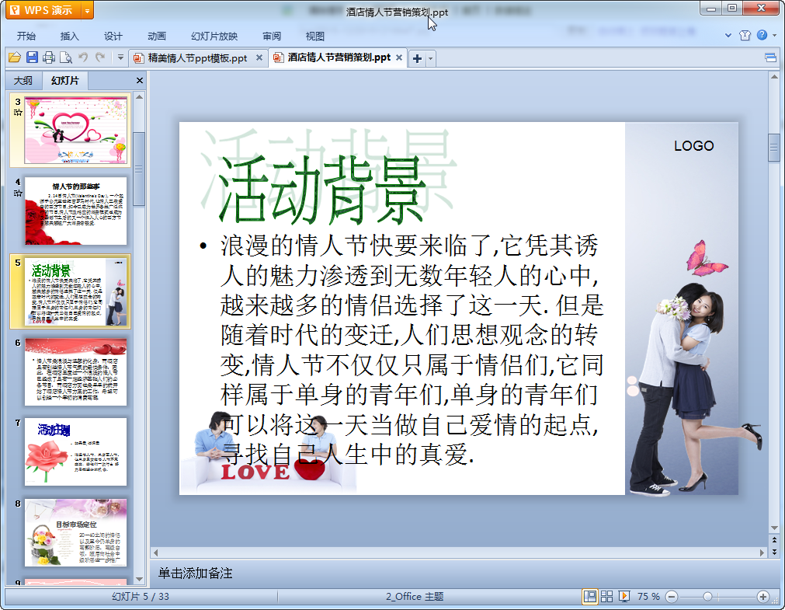Click horizontal scrollbar right arrow

pyautogui.click(x=762, y=552)
